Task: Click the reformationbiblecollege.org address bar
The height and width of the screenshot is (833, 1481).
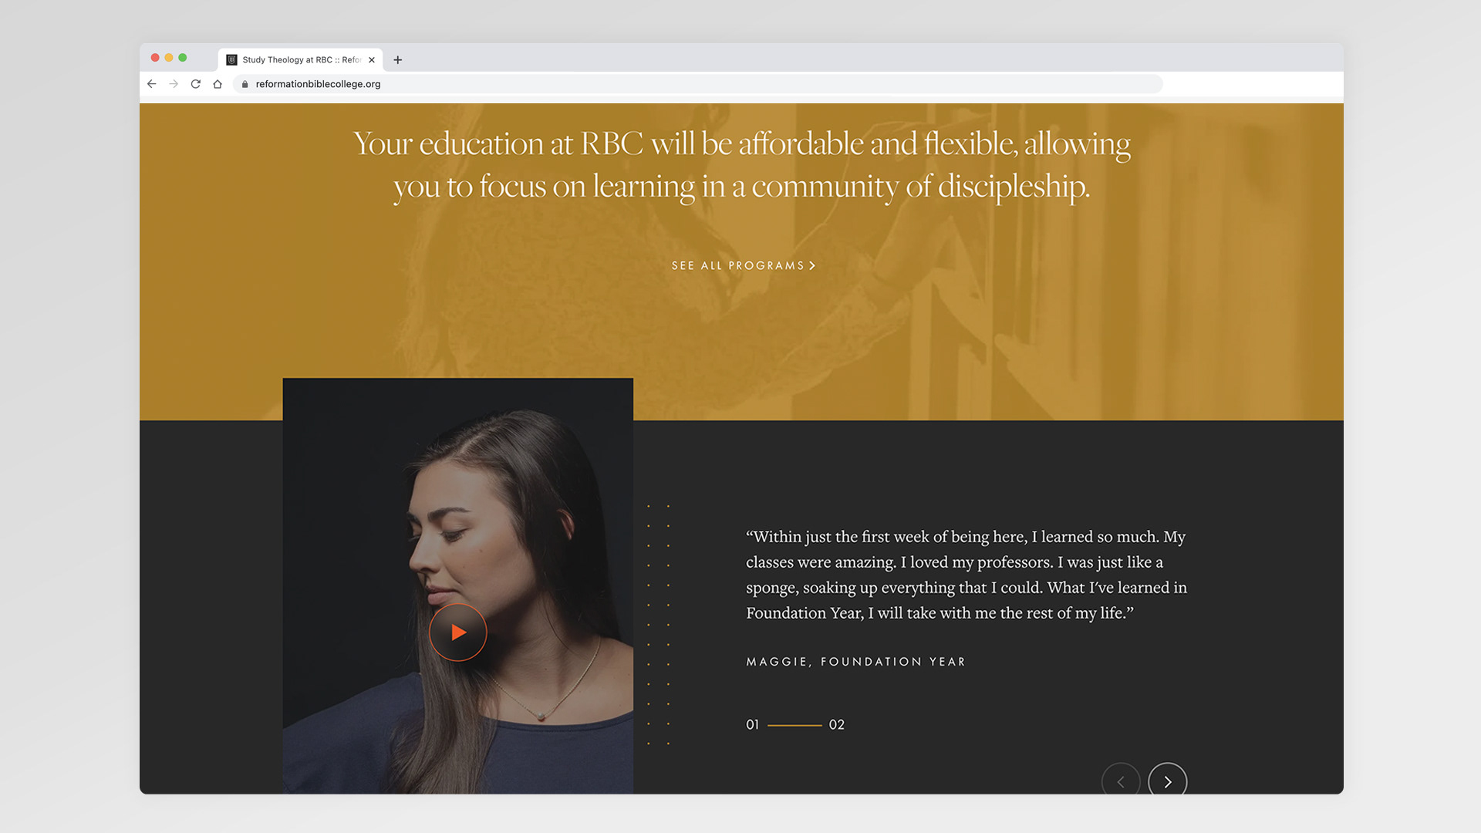Action: click(698, 84)
